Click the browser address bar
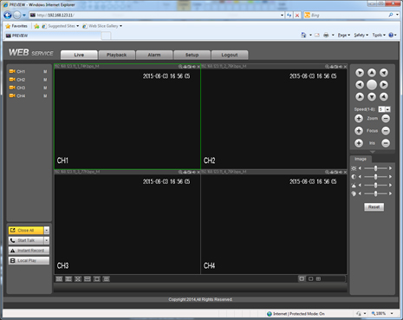403x320 pixels. (x=157, y=15)
